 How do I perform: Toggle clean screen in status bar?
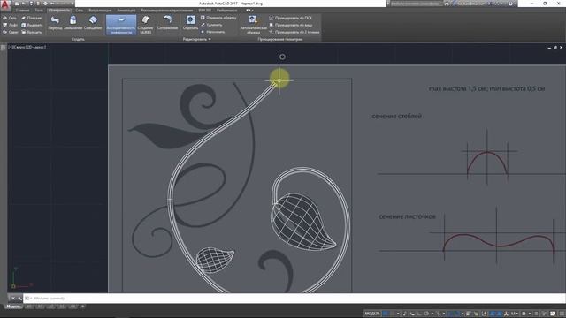(x=553, y=314)
